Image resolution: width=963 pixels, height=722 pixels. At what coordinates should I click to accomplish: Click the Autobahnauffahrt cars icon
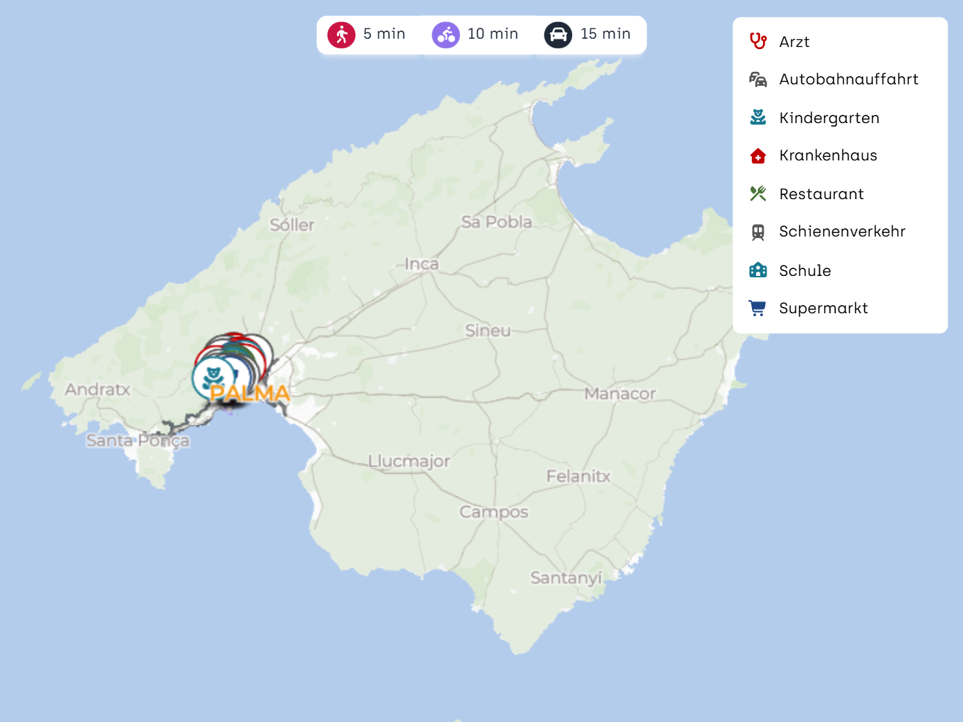758,80
